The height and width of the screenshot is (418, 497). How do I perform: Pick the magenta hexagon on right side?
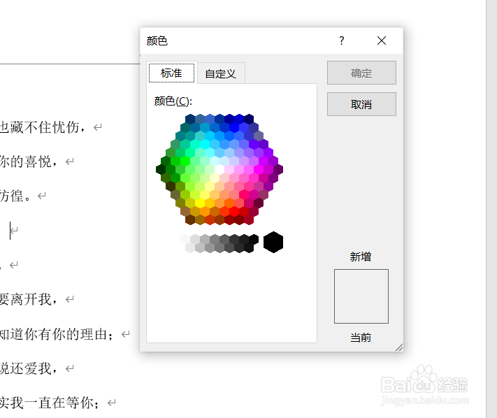point(259,170)
